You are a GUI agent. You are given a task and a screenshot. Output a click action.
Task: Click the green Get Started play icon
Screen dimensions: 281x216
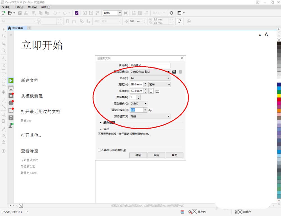[x=11, y=81]
